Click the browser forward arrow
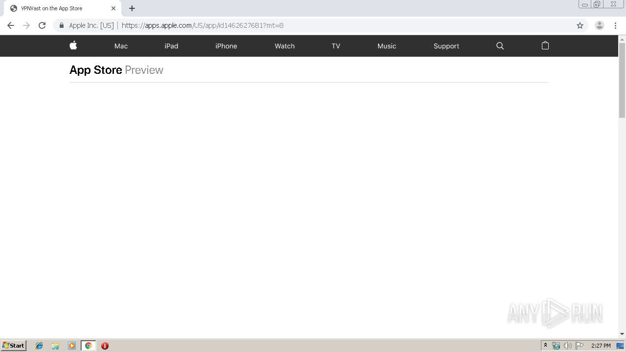 coord(26,25)
